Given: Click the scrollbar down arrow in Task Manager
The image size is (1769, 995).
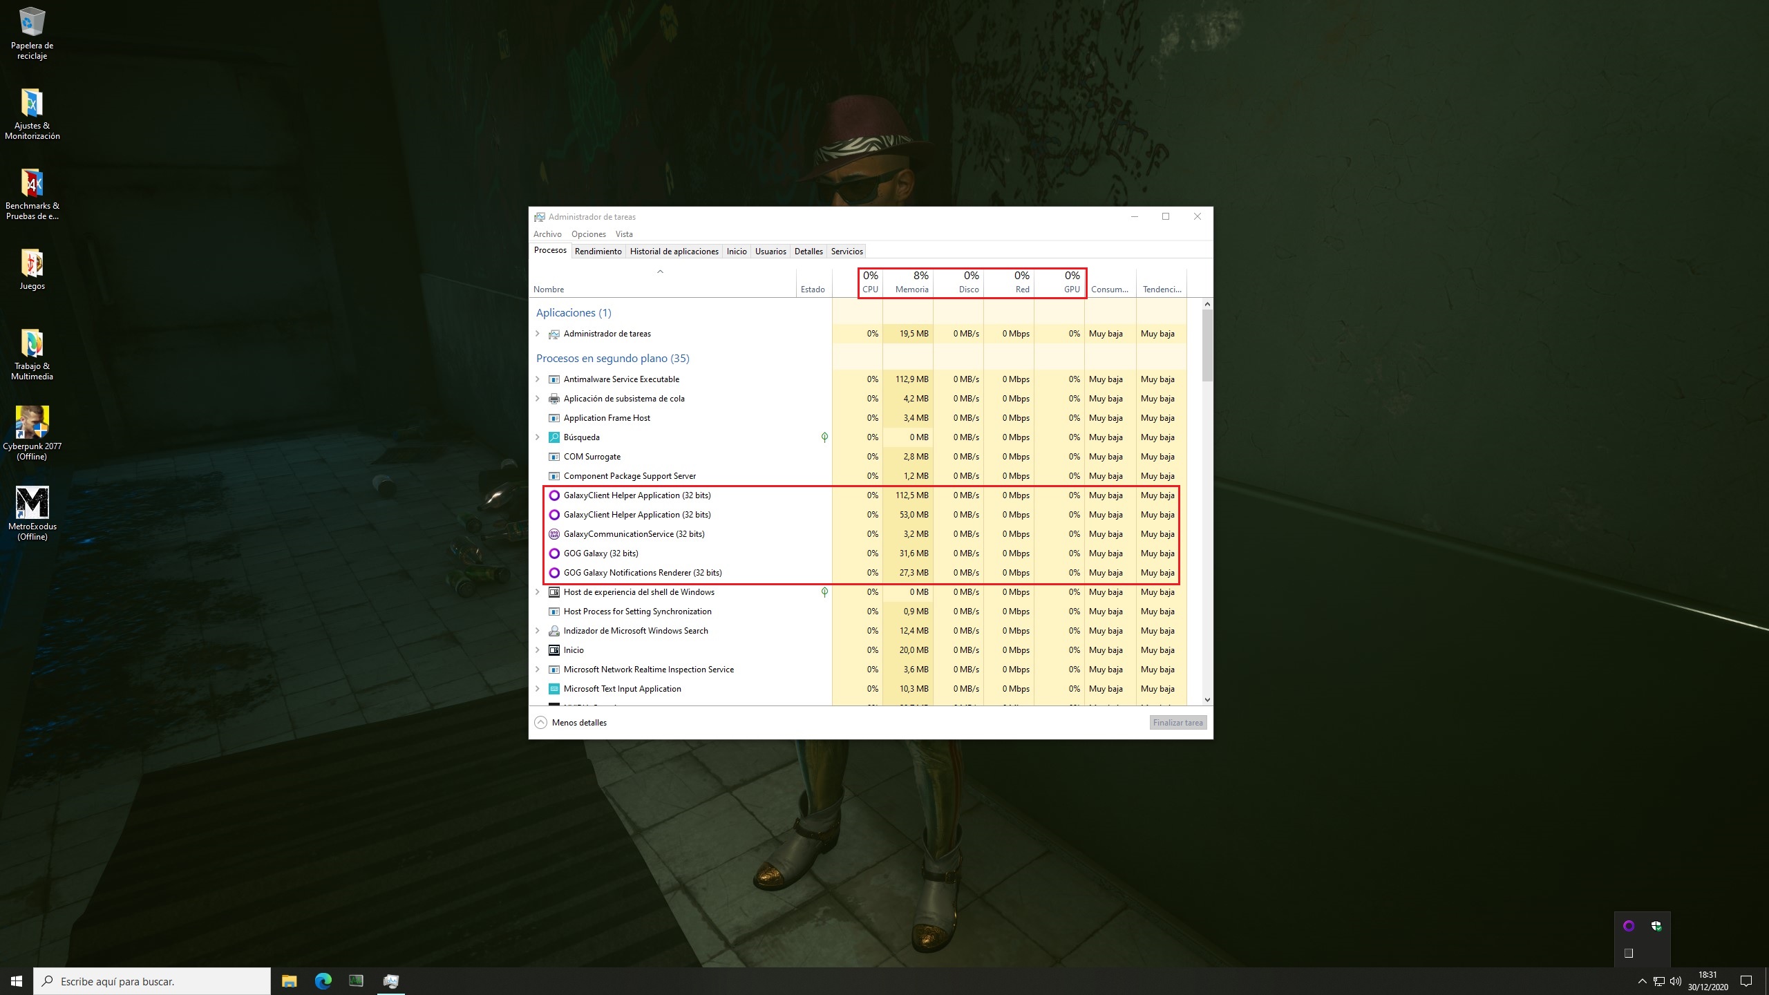Looking at the screenshot, I should [1207, 700].
